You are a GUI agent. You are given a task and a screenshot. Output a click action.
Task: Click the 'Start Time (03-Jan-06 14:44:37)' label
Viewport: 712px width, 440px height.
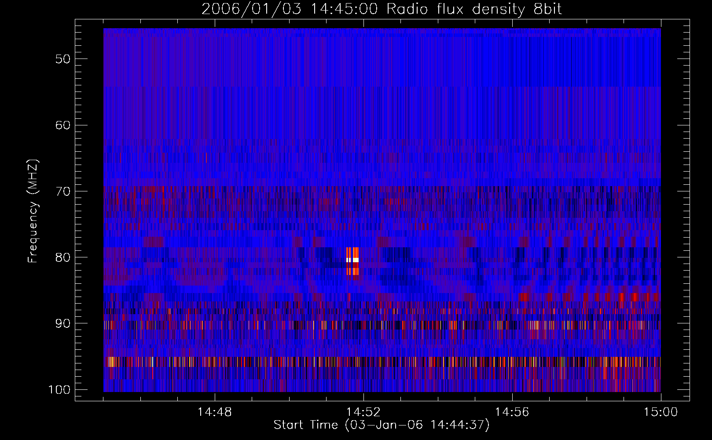(382, 425)
